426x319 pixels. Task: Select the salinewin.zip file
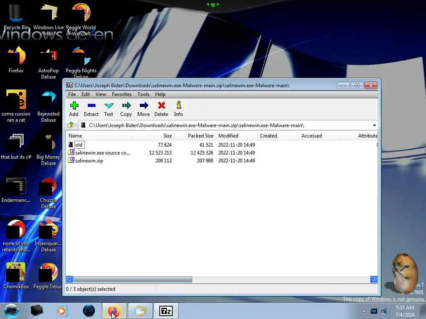pyautogui.click(x=221, y=161)
